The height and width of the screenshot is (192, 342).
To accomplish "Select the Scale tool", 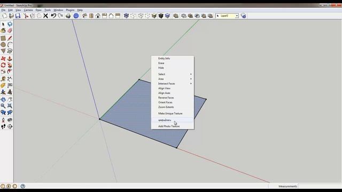I will coord(3,71).
